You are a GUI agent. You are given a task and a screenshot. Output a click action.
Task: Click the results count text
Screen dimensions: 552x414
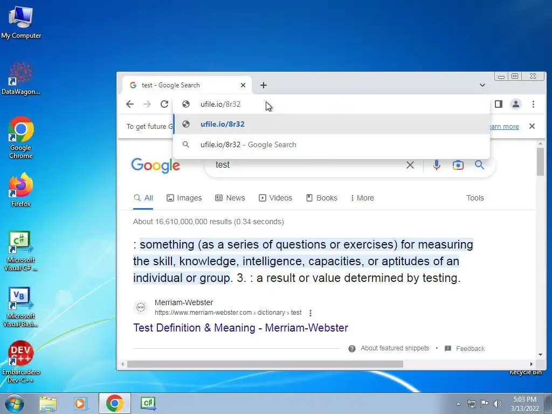point(209,222)
